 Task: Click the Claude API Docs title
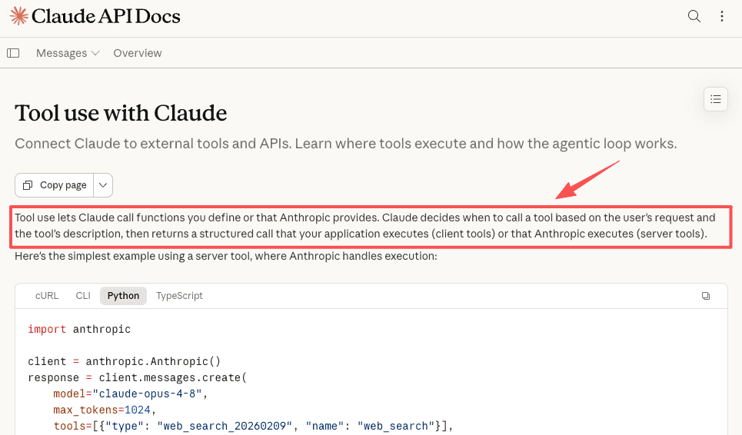(x=106, y=16)
